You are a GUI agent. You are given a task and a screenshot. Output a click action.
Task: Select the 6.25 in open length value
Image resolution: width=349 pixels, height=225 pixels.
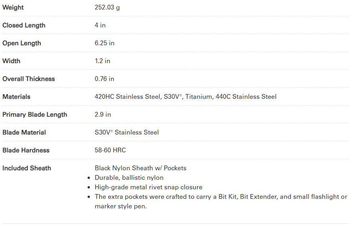tap(104, 43)
